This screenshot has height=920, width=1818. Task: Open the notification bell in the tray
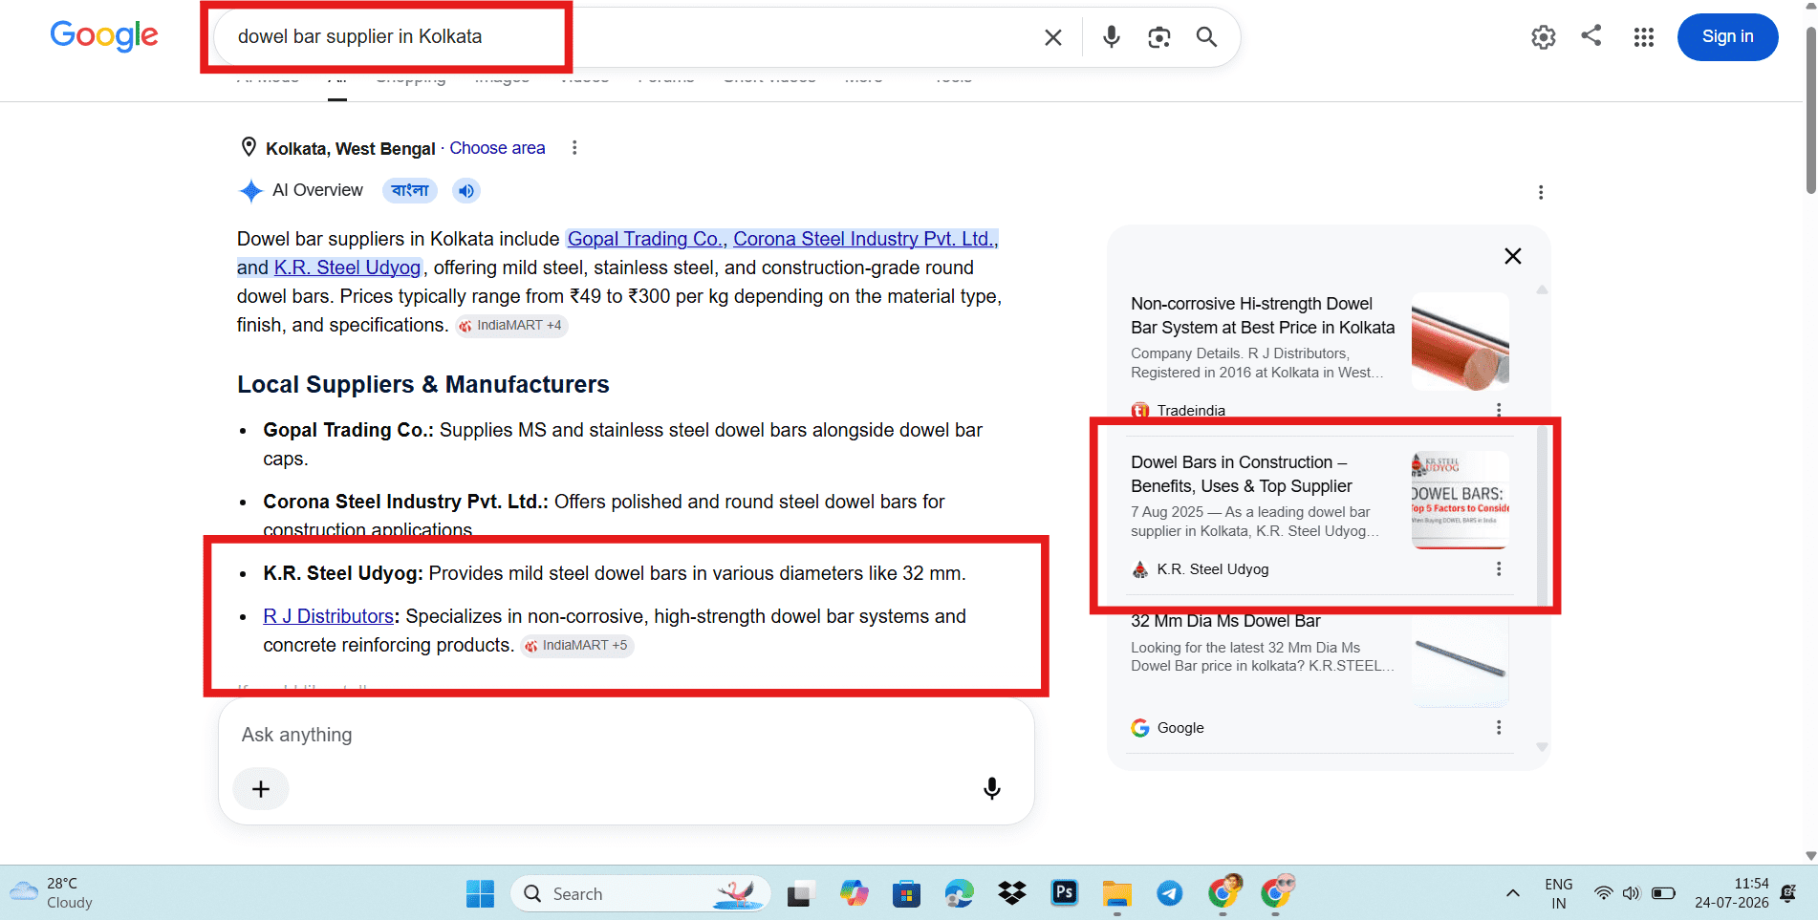1788,894
